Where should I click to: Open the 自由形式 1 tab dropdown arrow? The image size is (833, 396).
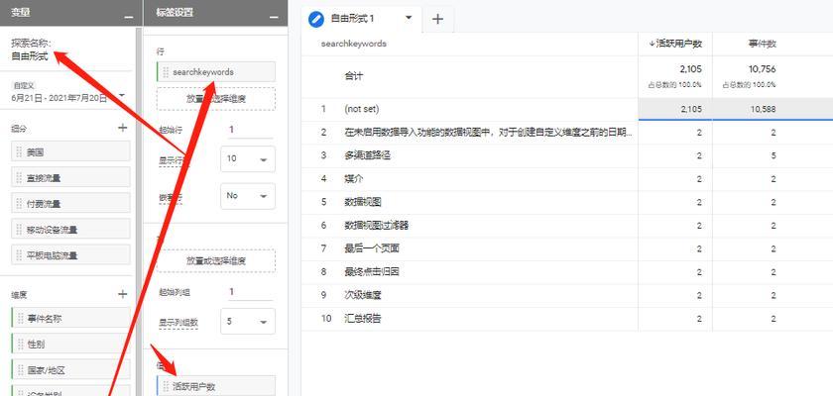point(409,18)
